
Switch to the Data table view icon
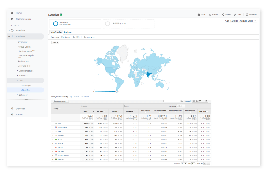[194, 101]
